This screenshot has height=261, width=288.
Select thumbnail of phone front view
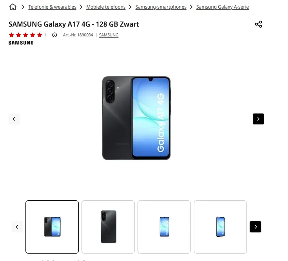point(164,227)
